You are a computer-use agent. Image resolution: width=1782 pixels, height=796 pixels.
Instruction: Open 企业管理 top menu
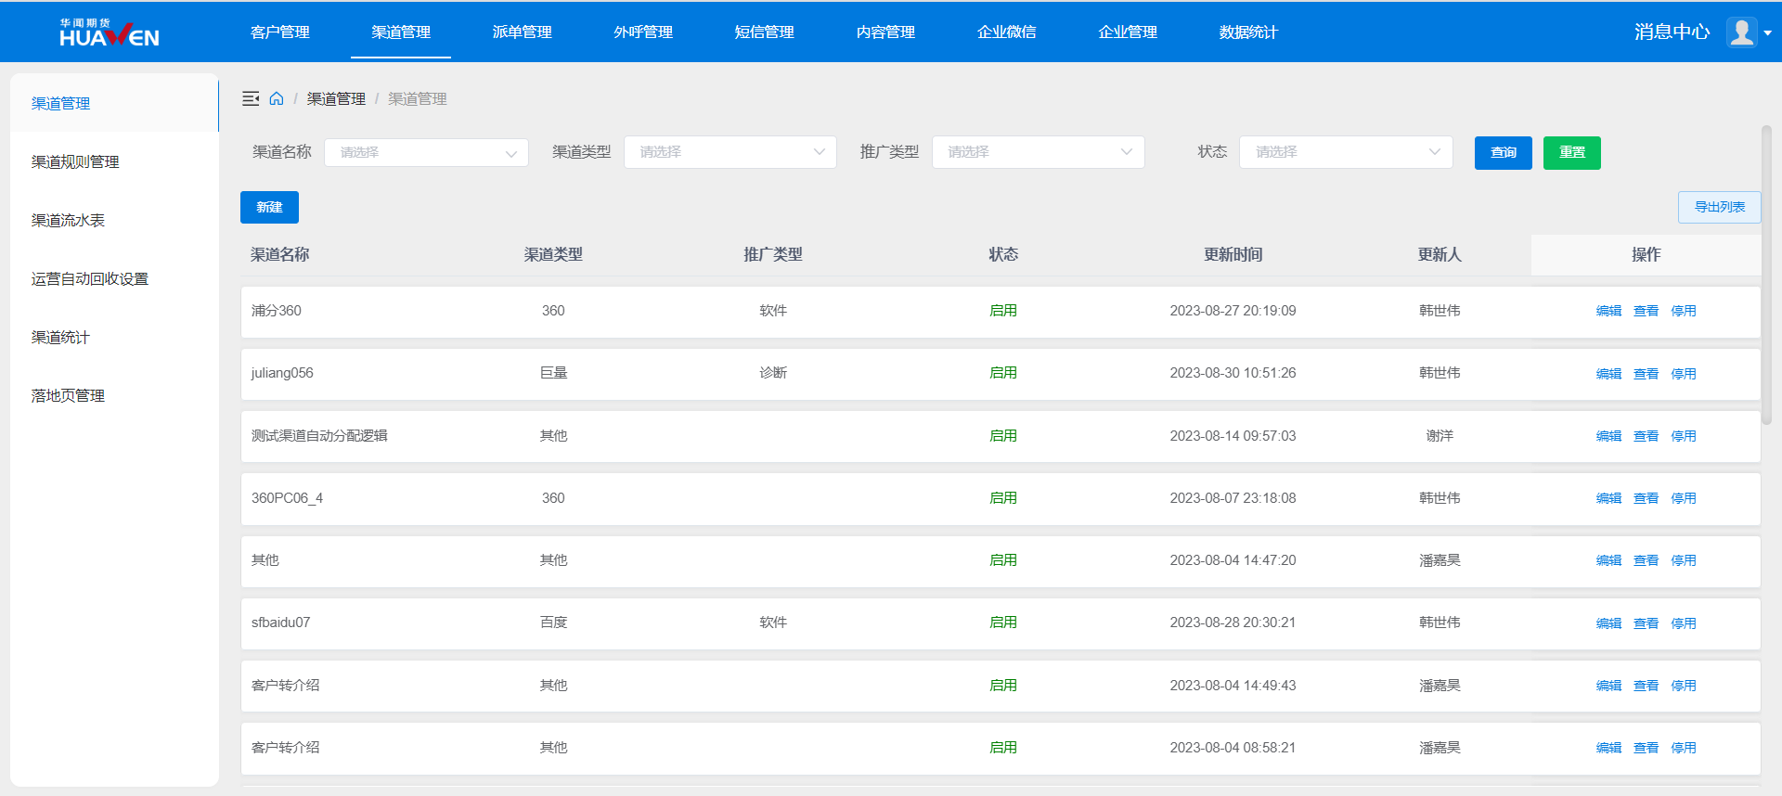(x=1128, y=32)
